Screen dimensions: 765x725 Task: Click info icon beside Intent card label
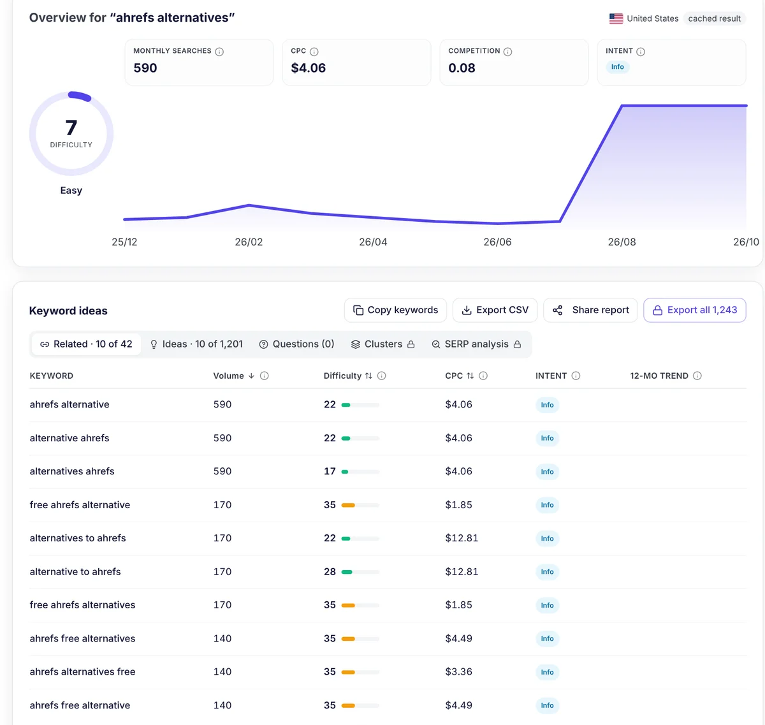[641, 52]
